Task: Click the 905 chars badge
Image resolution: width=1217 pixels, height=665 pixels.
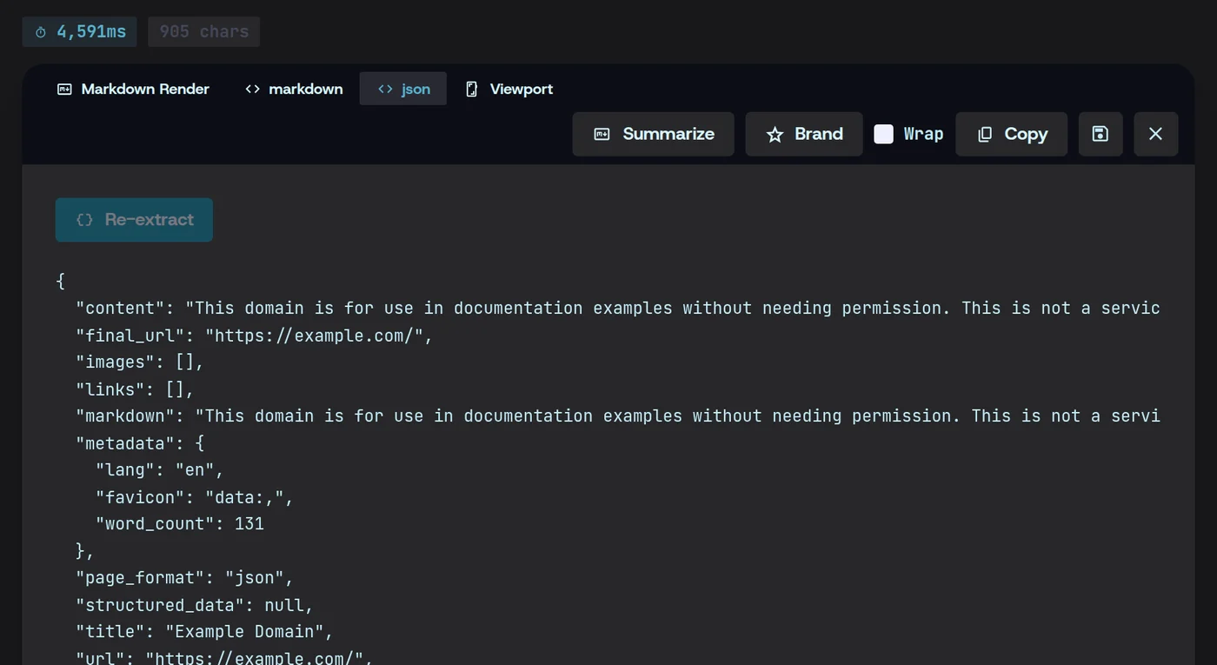Action: coord(204,31)
